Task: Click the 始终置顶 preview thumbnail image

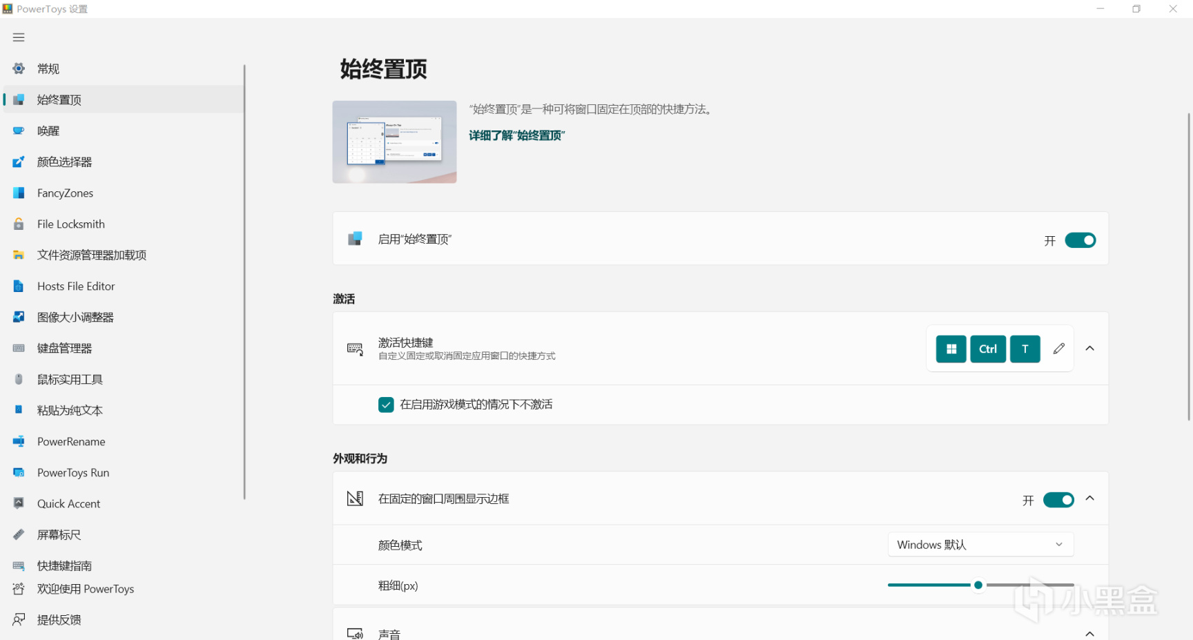Action: [394, 142]
